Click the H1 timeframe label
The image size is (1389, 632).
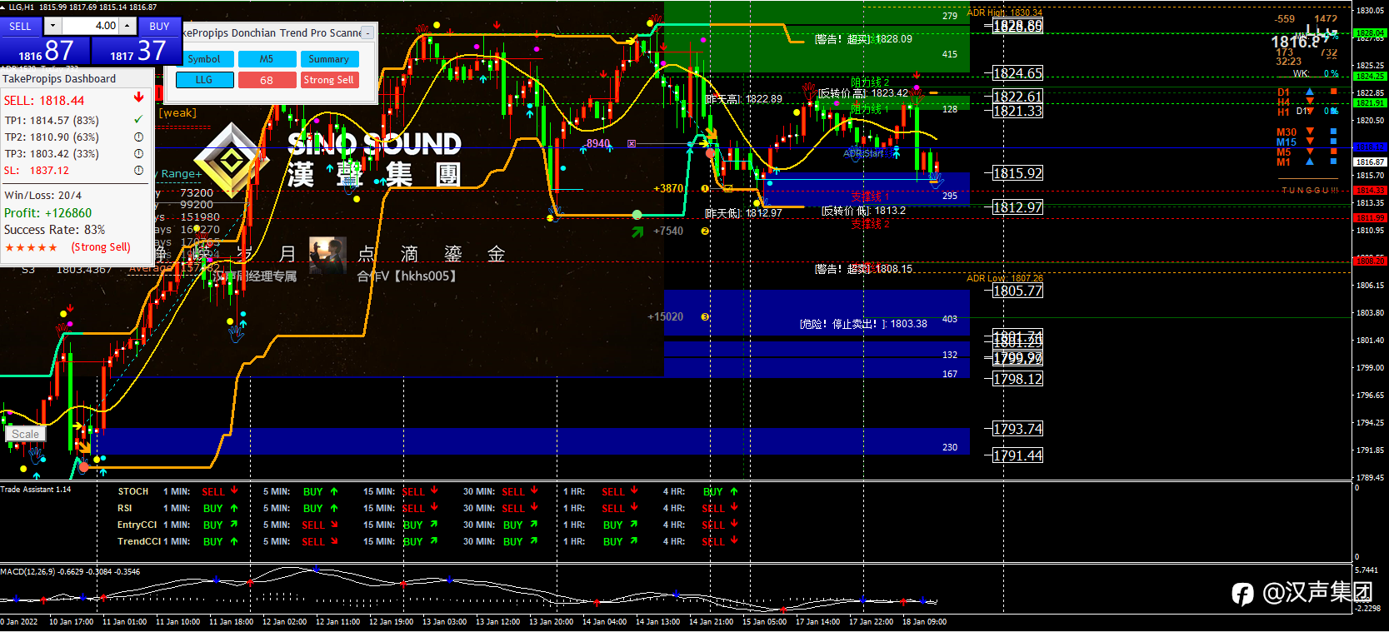coord(1283,112)
